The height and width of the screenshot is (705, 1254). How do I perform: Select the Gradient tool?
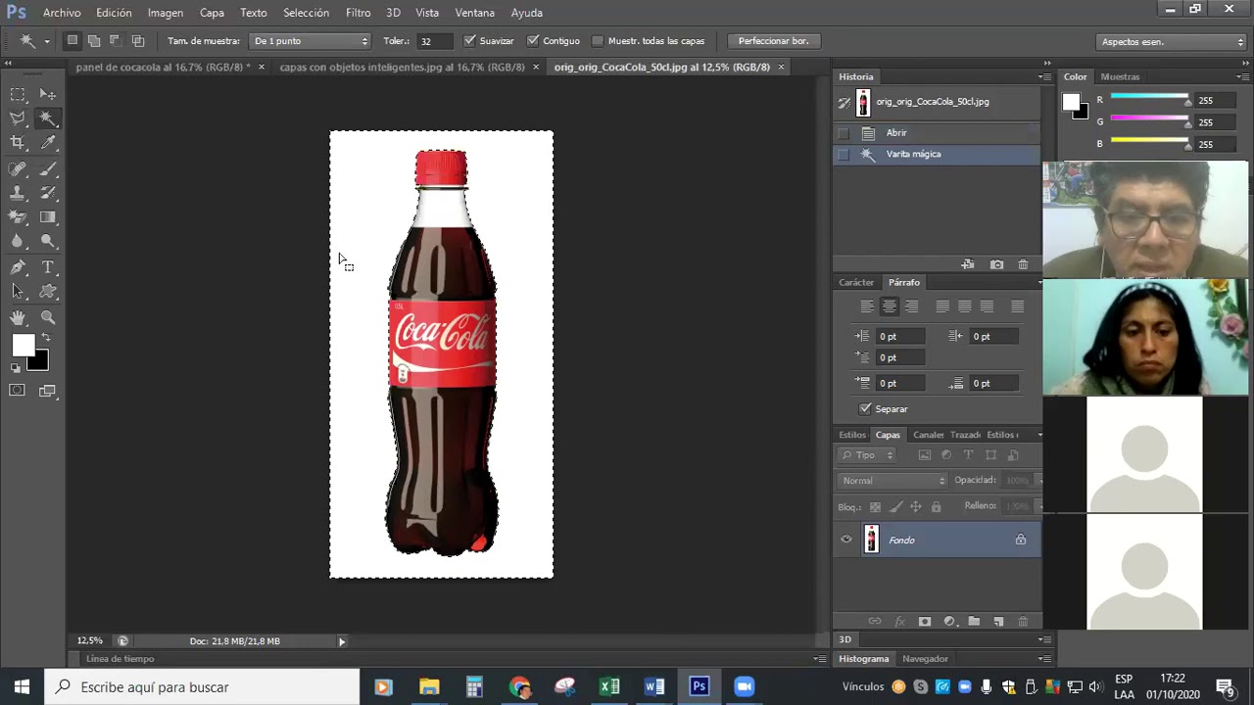pos(47,217)
